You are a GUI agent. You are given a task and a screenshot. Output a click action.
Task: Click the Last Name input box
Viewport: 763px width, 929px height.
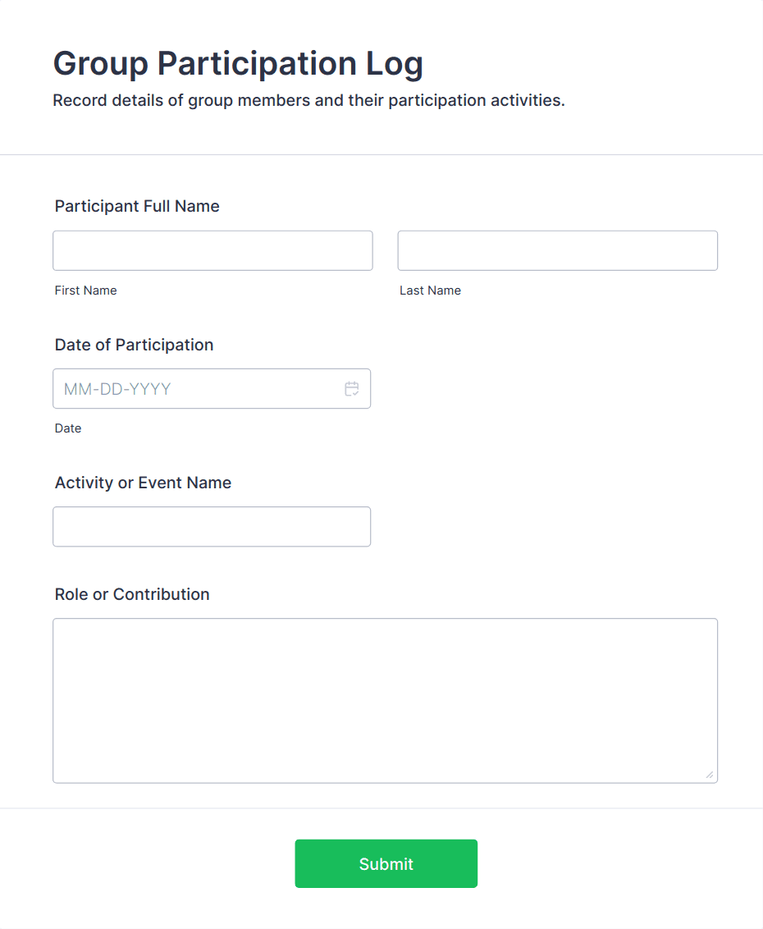pos(557,250)
